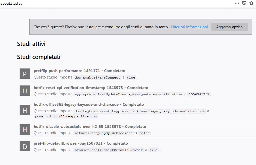The height and width of the screenshot is (165, 256).
Task: Click true value for checkDefaultBrowser
Action: 154,150
